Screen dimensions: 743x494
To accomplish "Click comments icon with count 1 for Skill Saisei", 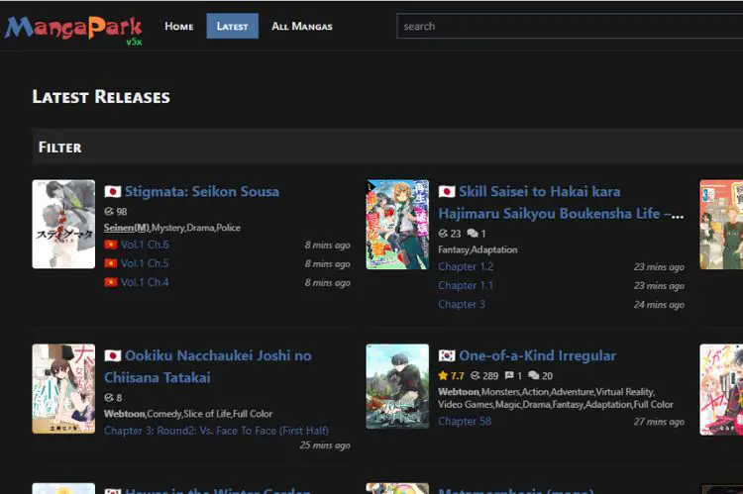I will [473, 233].
